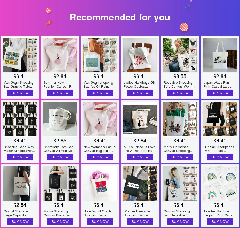The height and width of the screenshot is (228, 240).
Task: Open the 'Ladies Handbags Girl Power Quotes' title link
Action: [x=140, y=85]
